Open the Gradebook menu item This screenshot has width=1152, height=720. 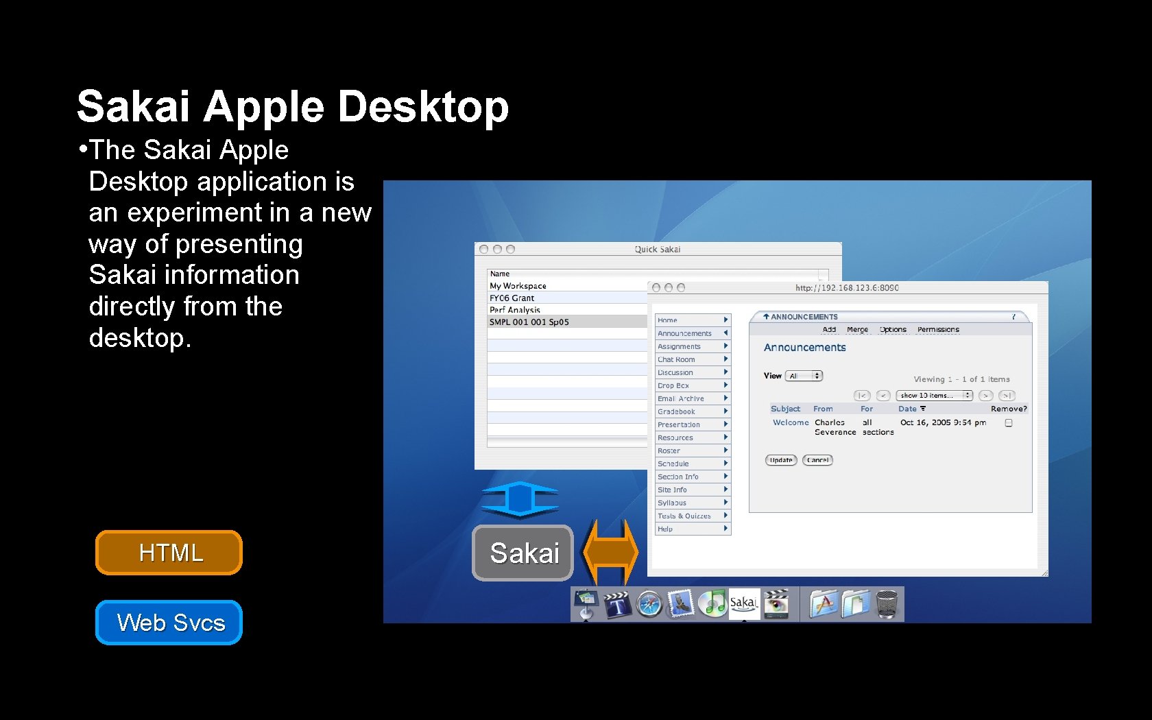point(693,411)
